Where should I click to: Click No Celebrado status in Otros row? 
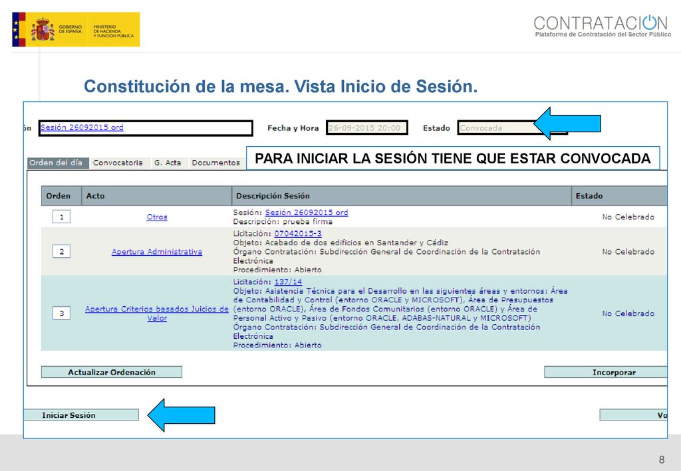tap(628, 217)
